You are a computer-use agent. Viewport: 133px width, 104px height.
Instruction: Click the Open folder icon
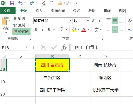(60, 3)
